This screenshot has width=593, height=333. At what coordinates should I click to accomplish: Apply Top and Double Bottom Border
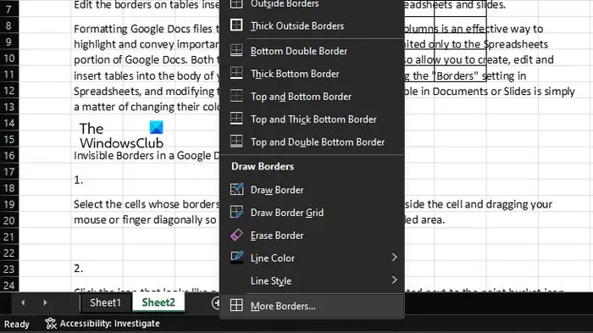coord(312,142)
